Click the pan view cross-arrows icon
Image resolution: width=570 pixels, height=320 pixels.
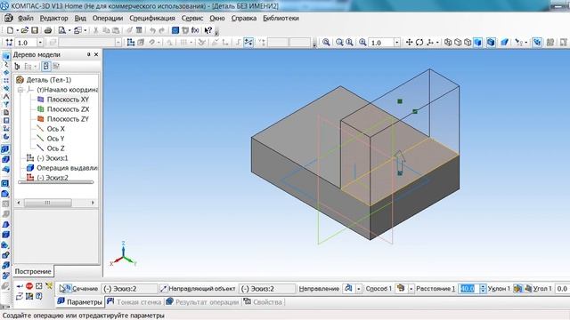click(409, 43)
